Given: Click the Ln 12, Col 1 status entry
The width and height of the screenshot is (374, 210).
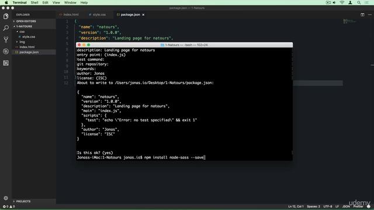Looking at the screenshot, I should (x=296, y=206).
